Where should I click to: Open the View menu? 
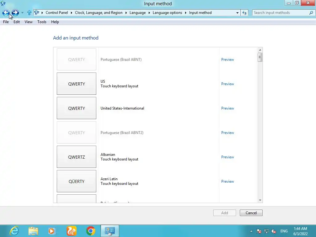[28, 22]
